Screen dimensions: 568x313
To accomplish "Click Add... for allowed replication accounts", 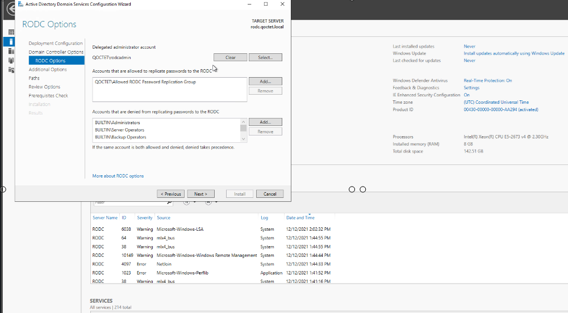I will [265, 81].
